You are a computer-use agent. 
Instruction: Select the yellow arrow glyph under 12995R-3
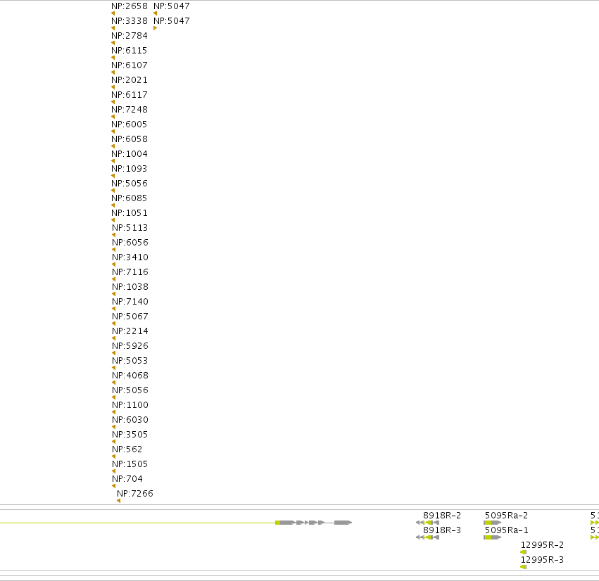pos(524,567)
